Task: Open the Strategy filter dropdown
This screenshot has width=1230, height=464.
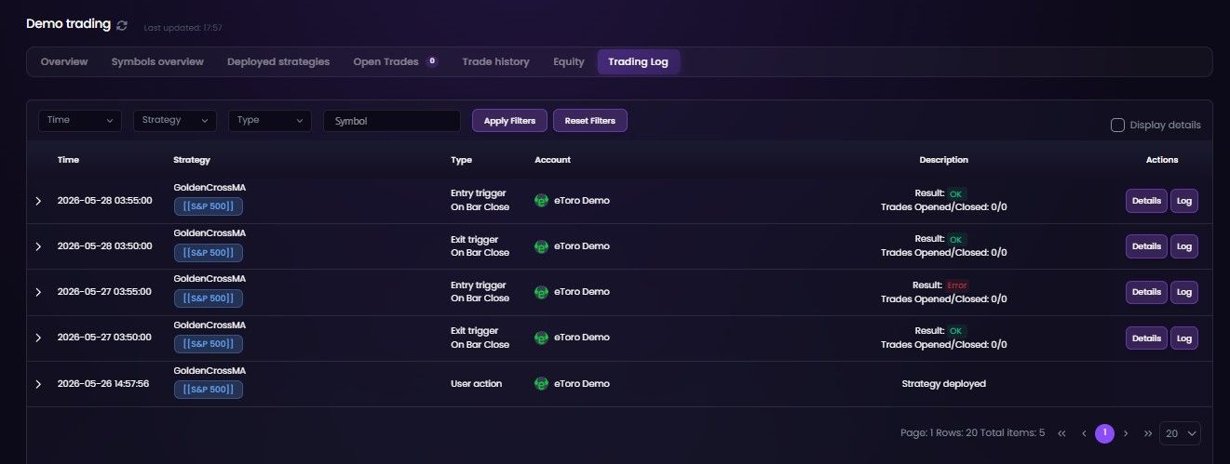Action: pyautogui.click(x=175, y=121)
